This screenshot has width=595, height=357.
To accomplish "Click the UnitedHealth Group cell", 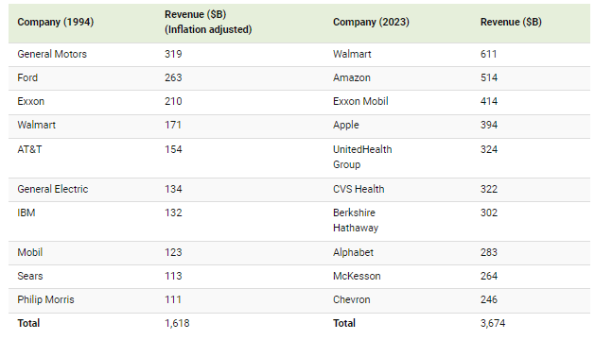I will pos(362,157).
